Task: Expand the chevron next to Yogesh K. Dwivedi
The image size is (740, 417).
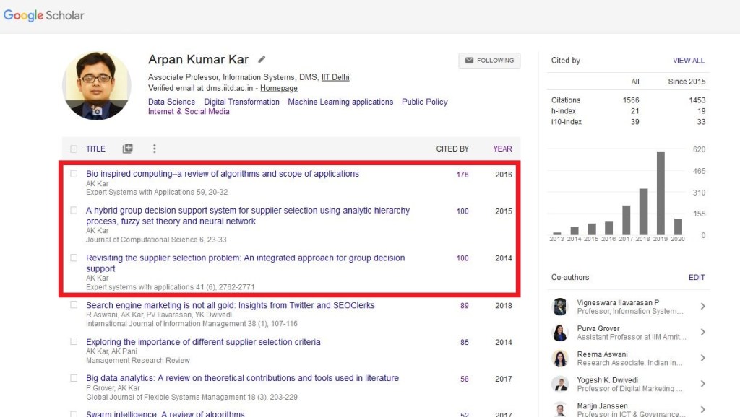Action: click(702, 384)
